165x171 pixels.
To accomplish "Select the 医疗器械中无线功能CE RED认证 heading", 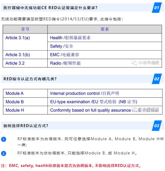I will coord(50,8).
